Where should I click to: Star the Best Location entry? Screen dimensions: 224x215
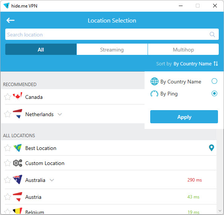click(x=8, y=148)
